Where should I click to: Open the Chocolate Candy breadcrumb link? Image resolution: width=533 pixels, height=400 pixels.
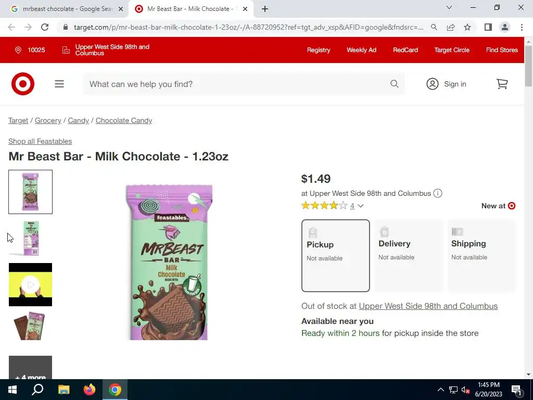(124, 120)
